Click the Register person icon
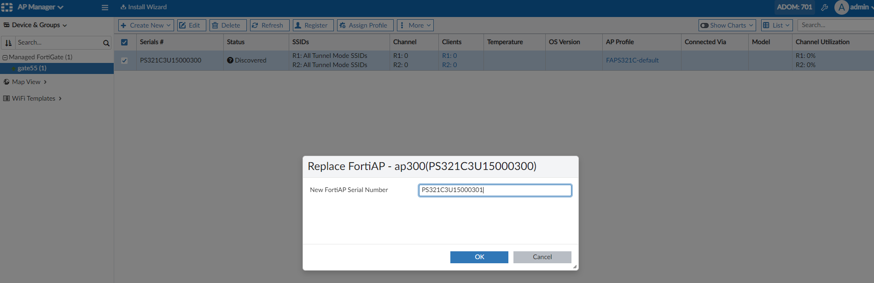This screenshot has width=874, height=283. coord(298,25)
